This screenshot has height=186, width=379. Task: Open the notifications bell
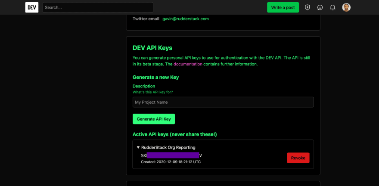click(332, 7)
